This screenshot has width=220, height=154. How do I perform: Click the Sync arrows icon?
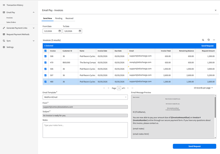4,41
